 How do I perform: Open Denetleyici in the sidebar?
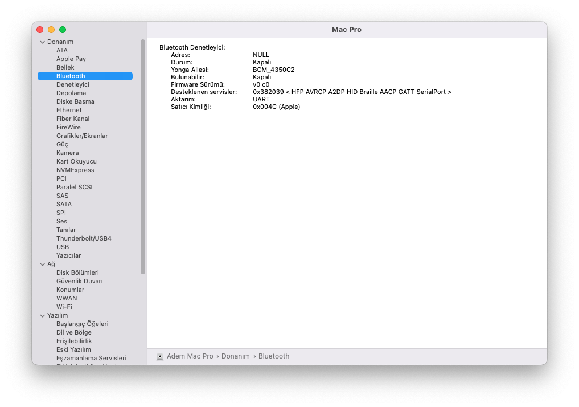coord(73,85)
